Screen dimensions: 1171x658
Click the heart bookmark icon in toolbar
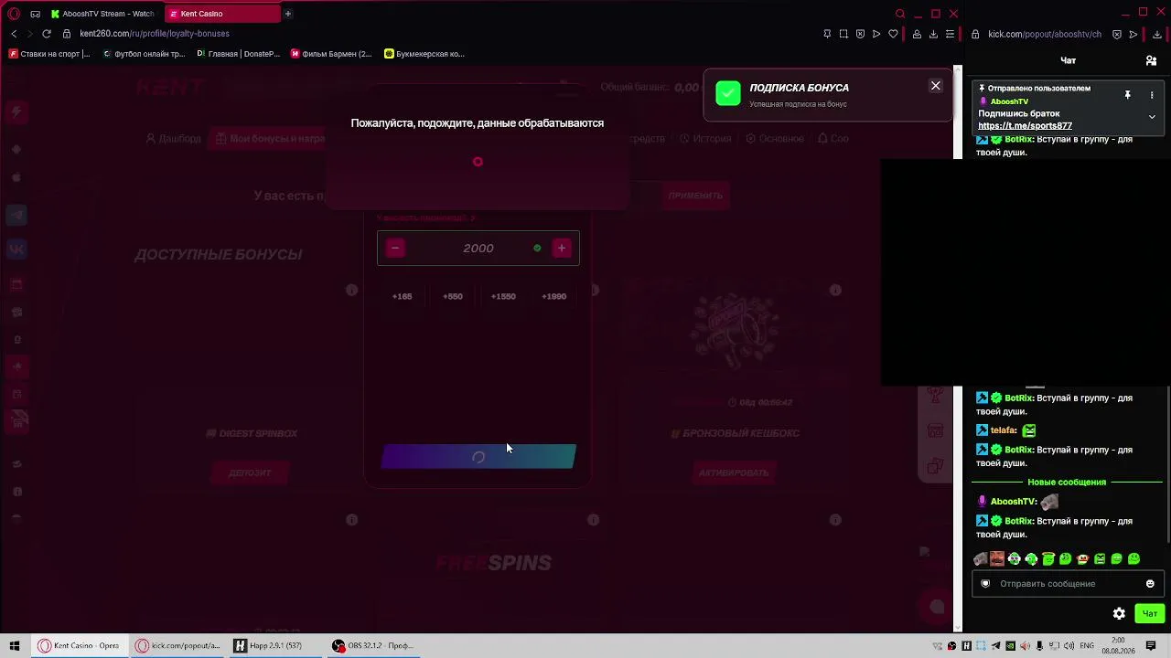click(x=893, y=34)
